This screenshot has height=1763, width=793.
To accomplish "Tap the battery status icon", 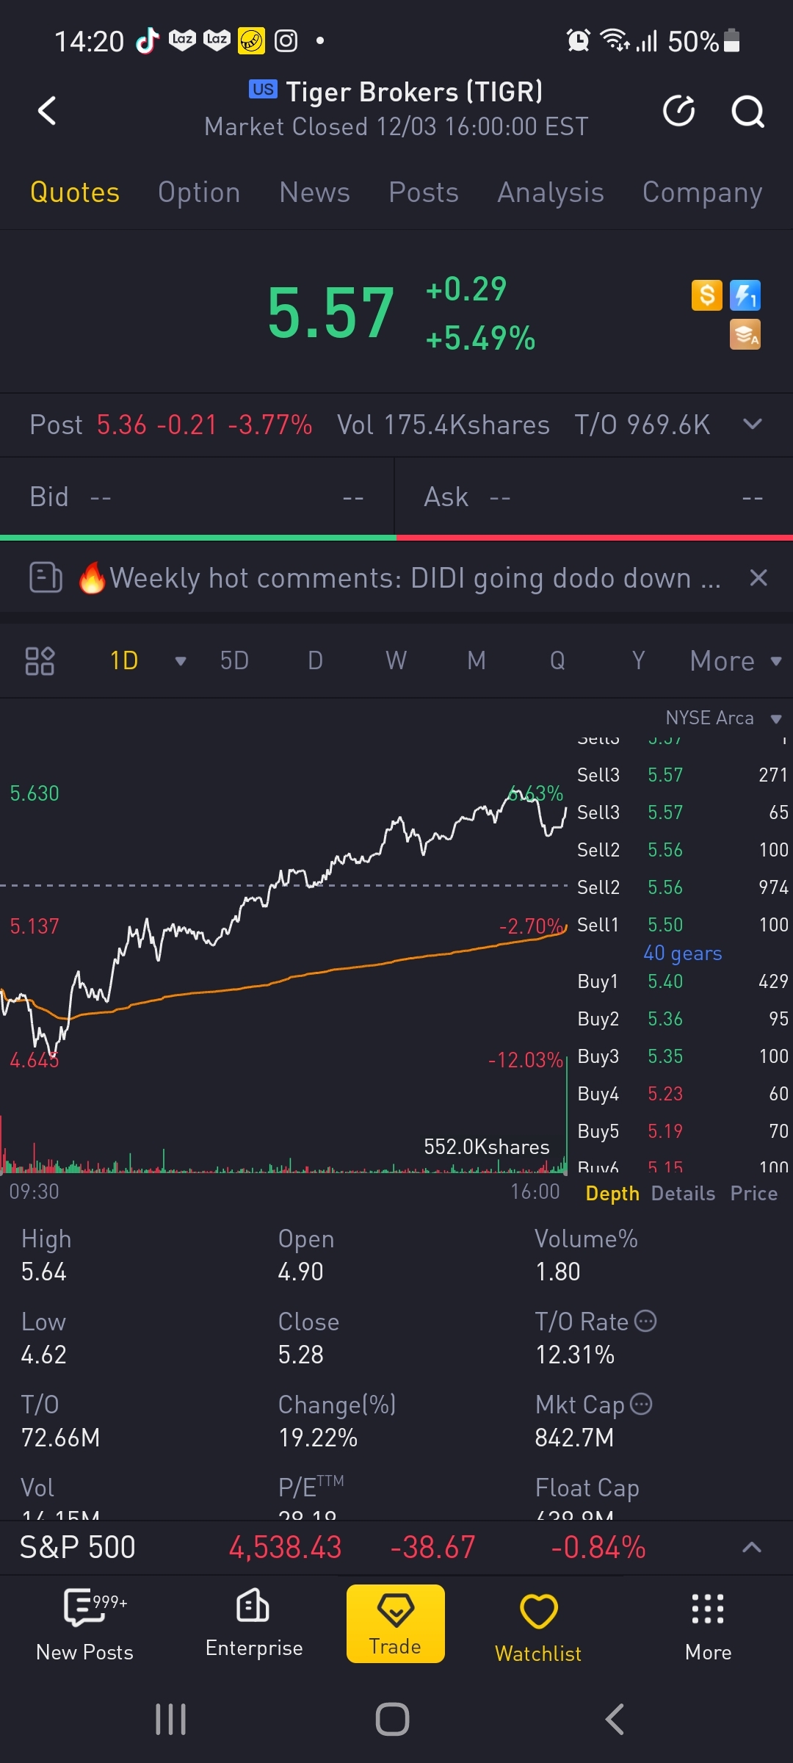I will tap(731, 40).
